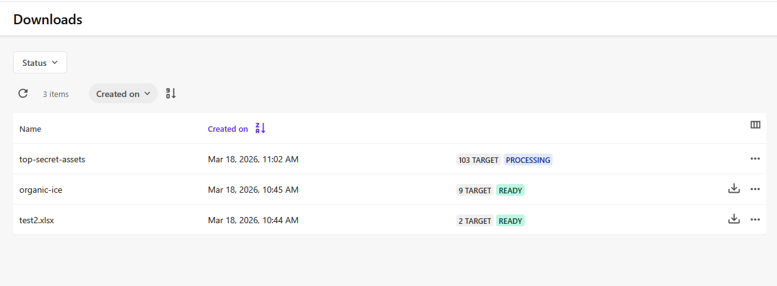Expand the Created on sort dropdown
The image size is (777, 286).
click(x=123, y=93)
